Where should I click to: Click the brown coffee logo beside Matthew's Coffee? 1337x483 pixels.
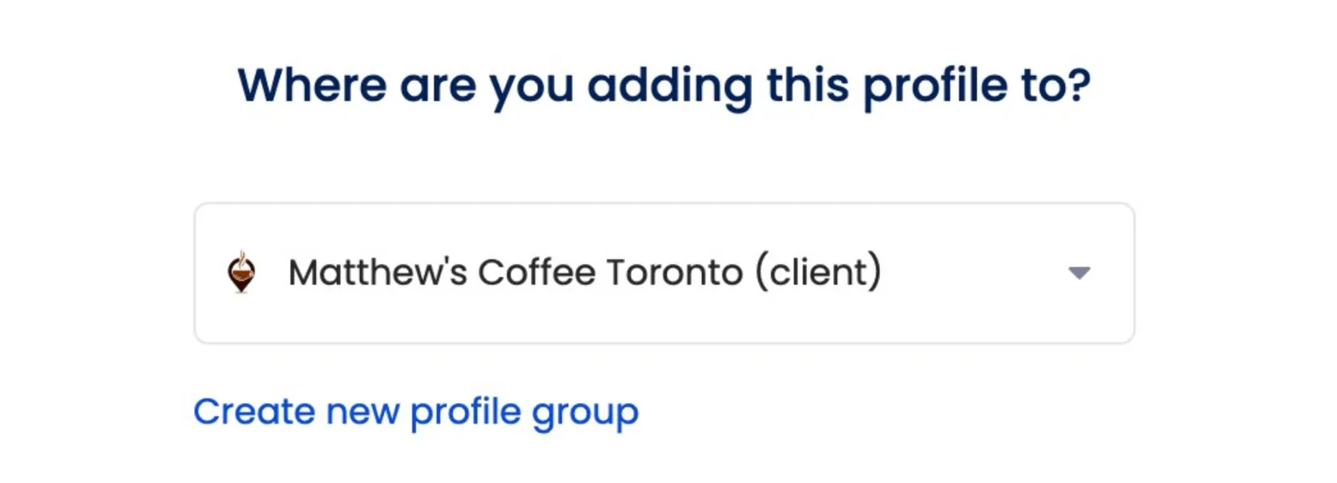(x=241, y=272)
